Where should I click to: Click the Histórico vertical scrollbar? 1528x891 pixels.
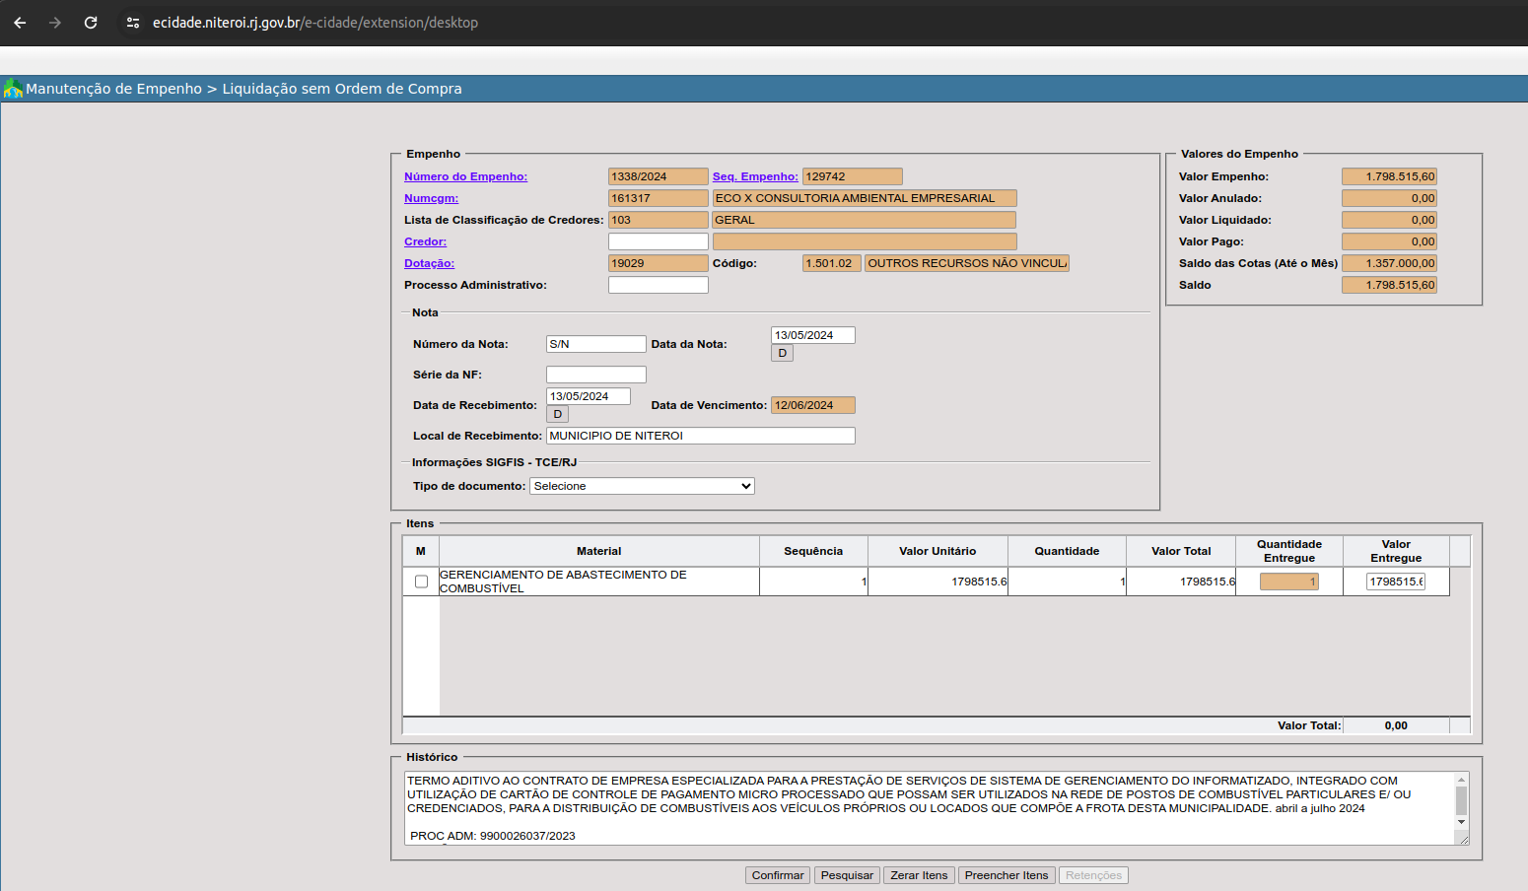click(x=1461, y=799)
